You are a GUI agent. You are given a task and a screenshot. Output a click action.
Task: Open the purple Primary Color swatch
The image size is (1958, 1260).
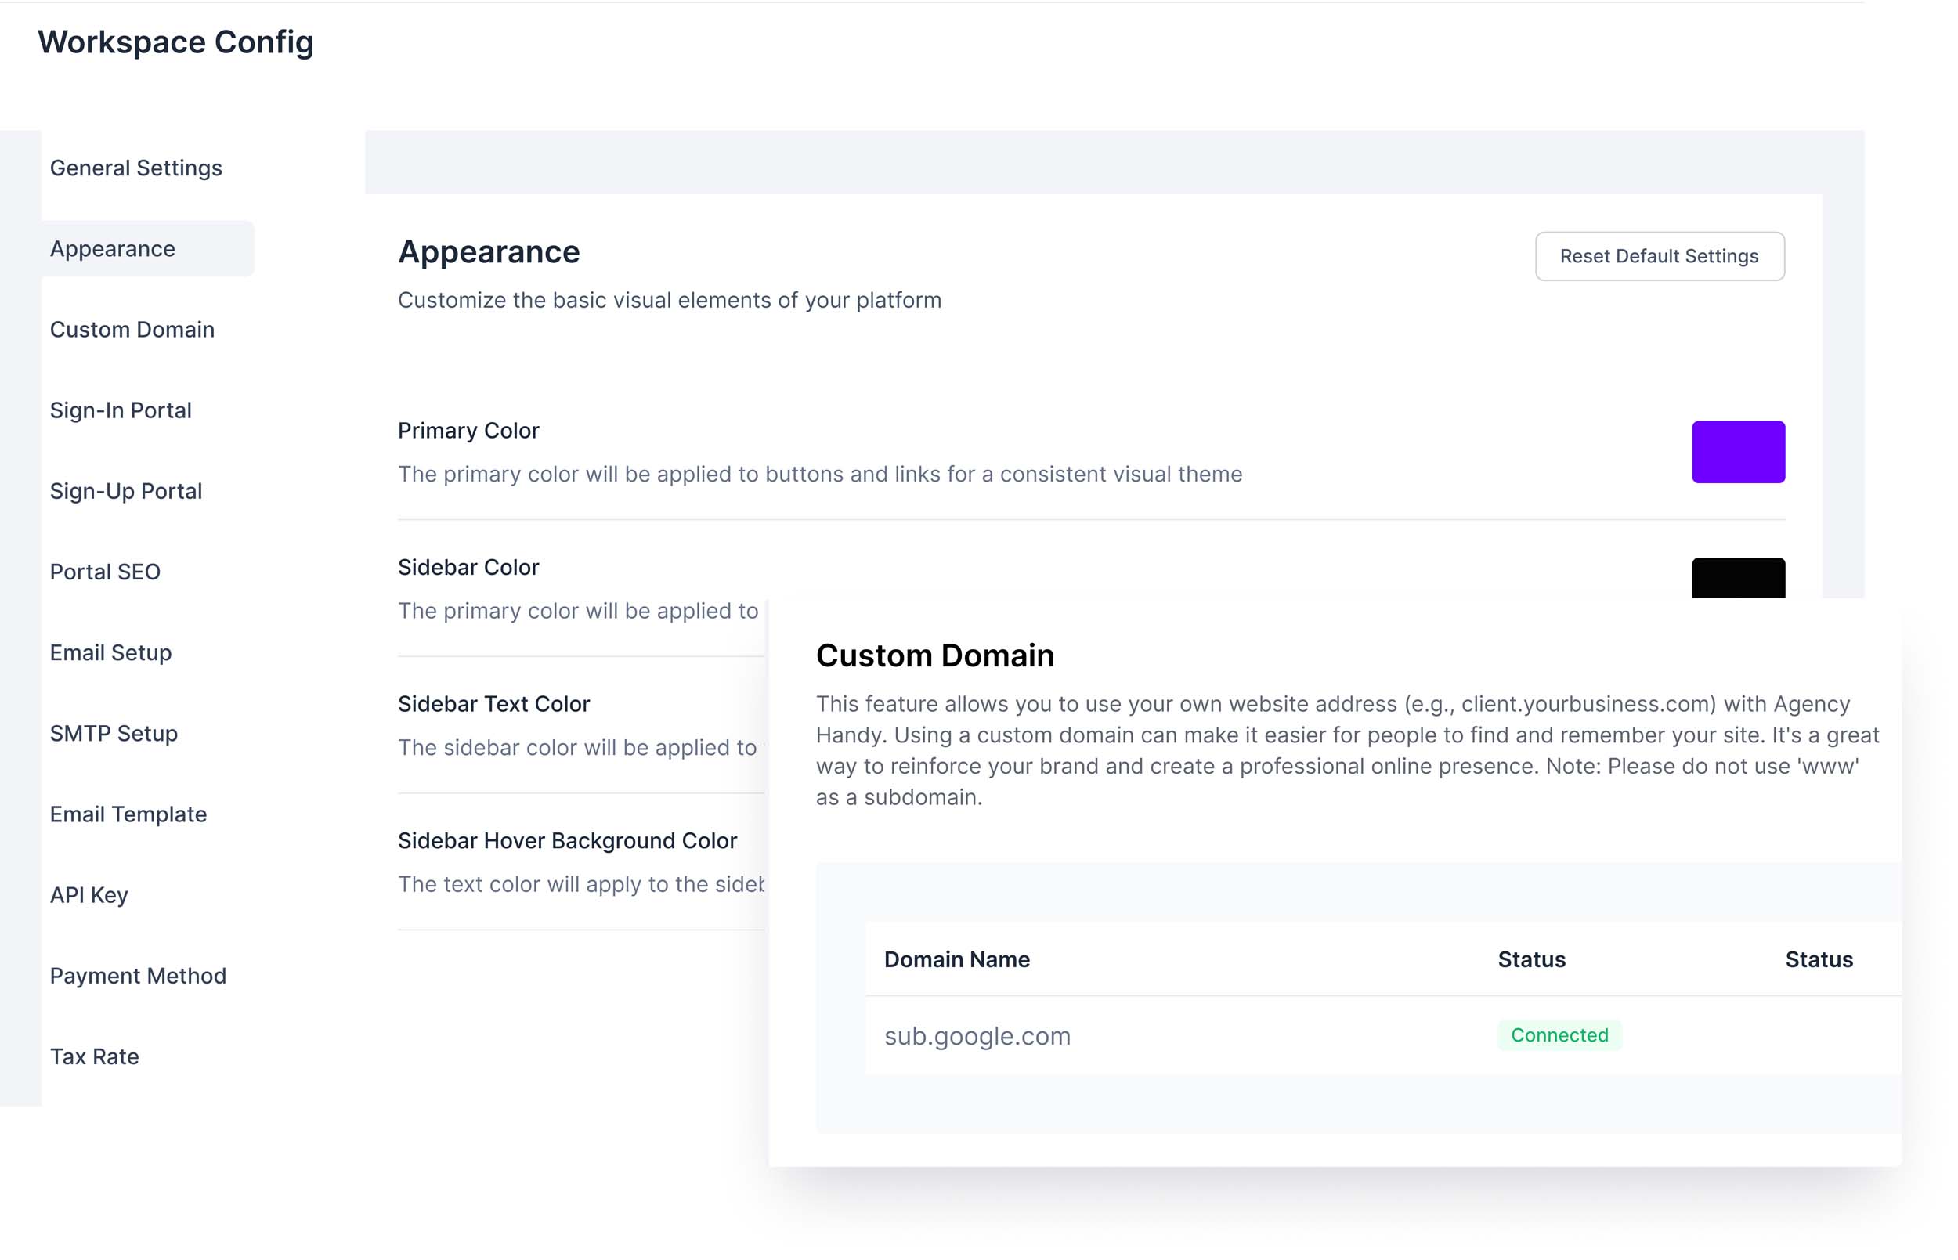pos(1737,452)
